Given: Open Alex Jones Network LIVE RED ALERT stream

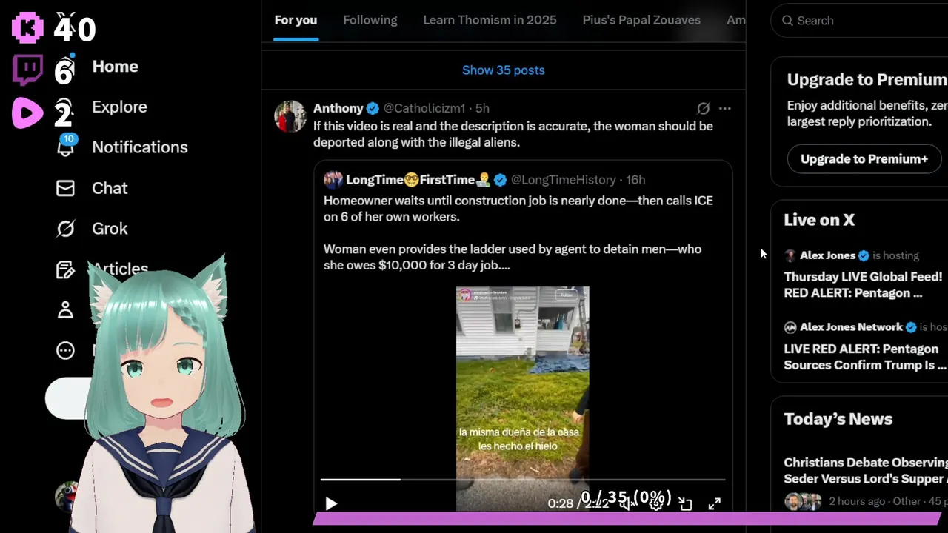Looking at the screenshot, I should click(865, 357).
